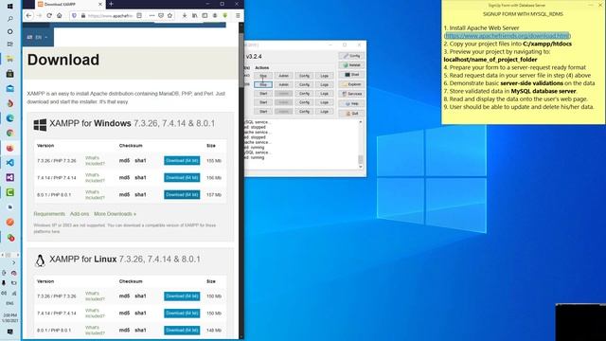Open notification center on taskbar
The height and width of the screenshot is (341, 606).
click(10, 332)
